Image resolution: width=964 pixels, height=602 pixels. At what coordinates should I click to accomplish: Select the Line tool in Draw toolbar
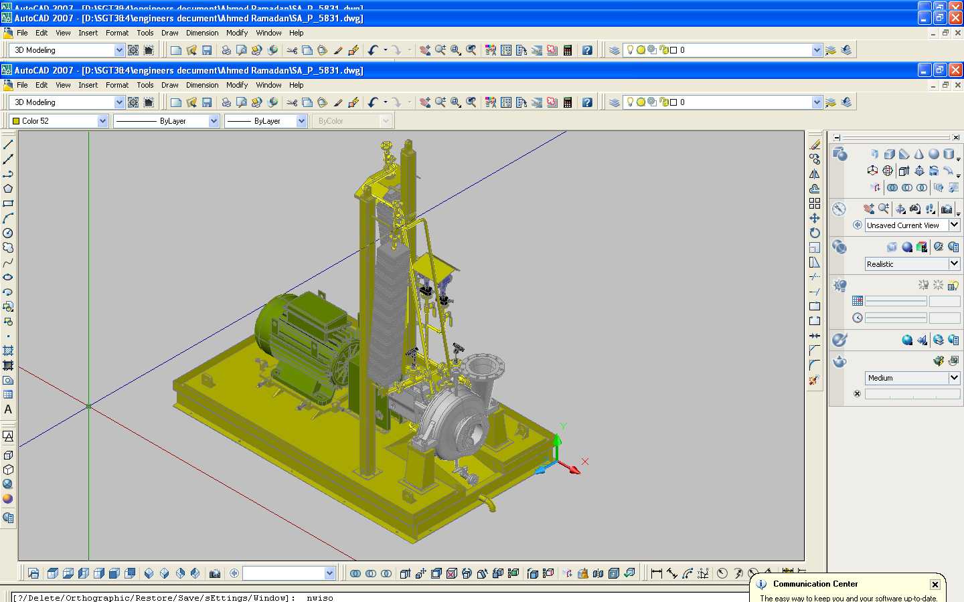pyautogui.click(x=8, y=144)
